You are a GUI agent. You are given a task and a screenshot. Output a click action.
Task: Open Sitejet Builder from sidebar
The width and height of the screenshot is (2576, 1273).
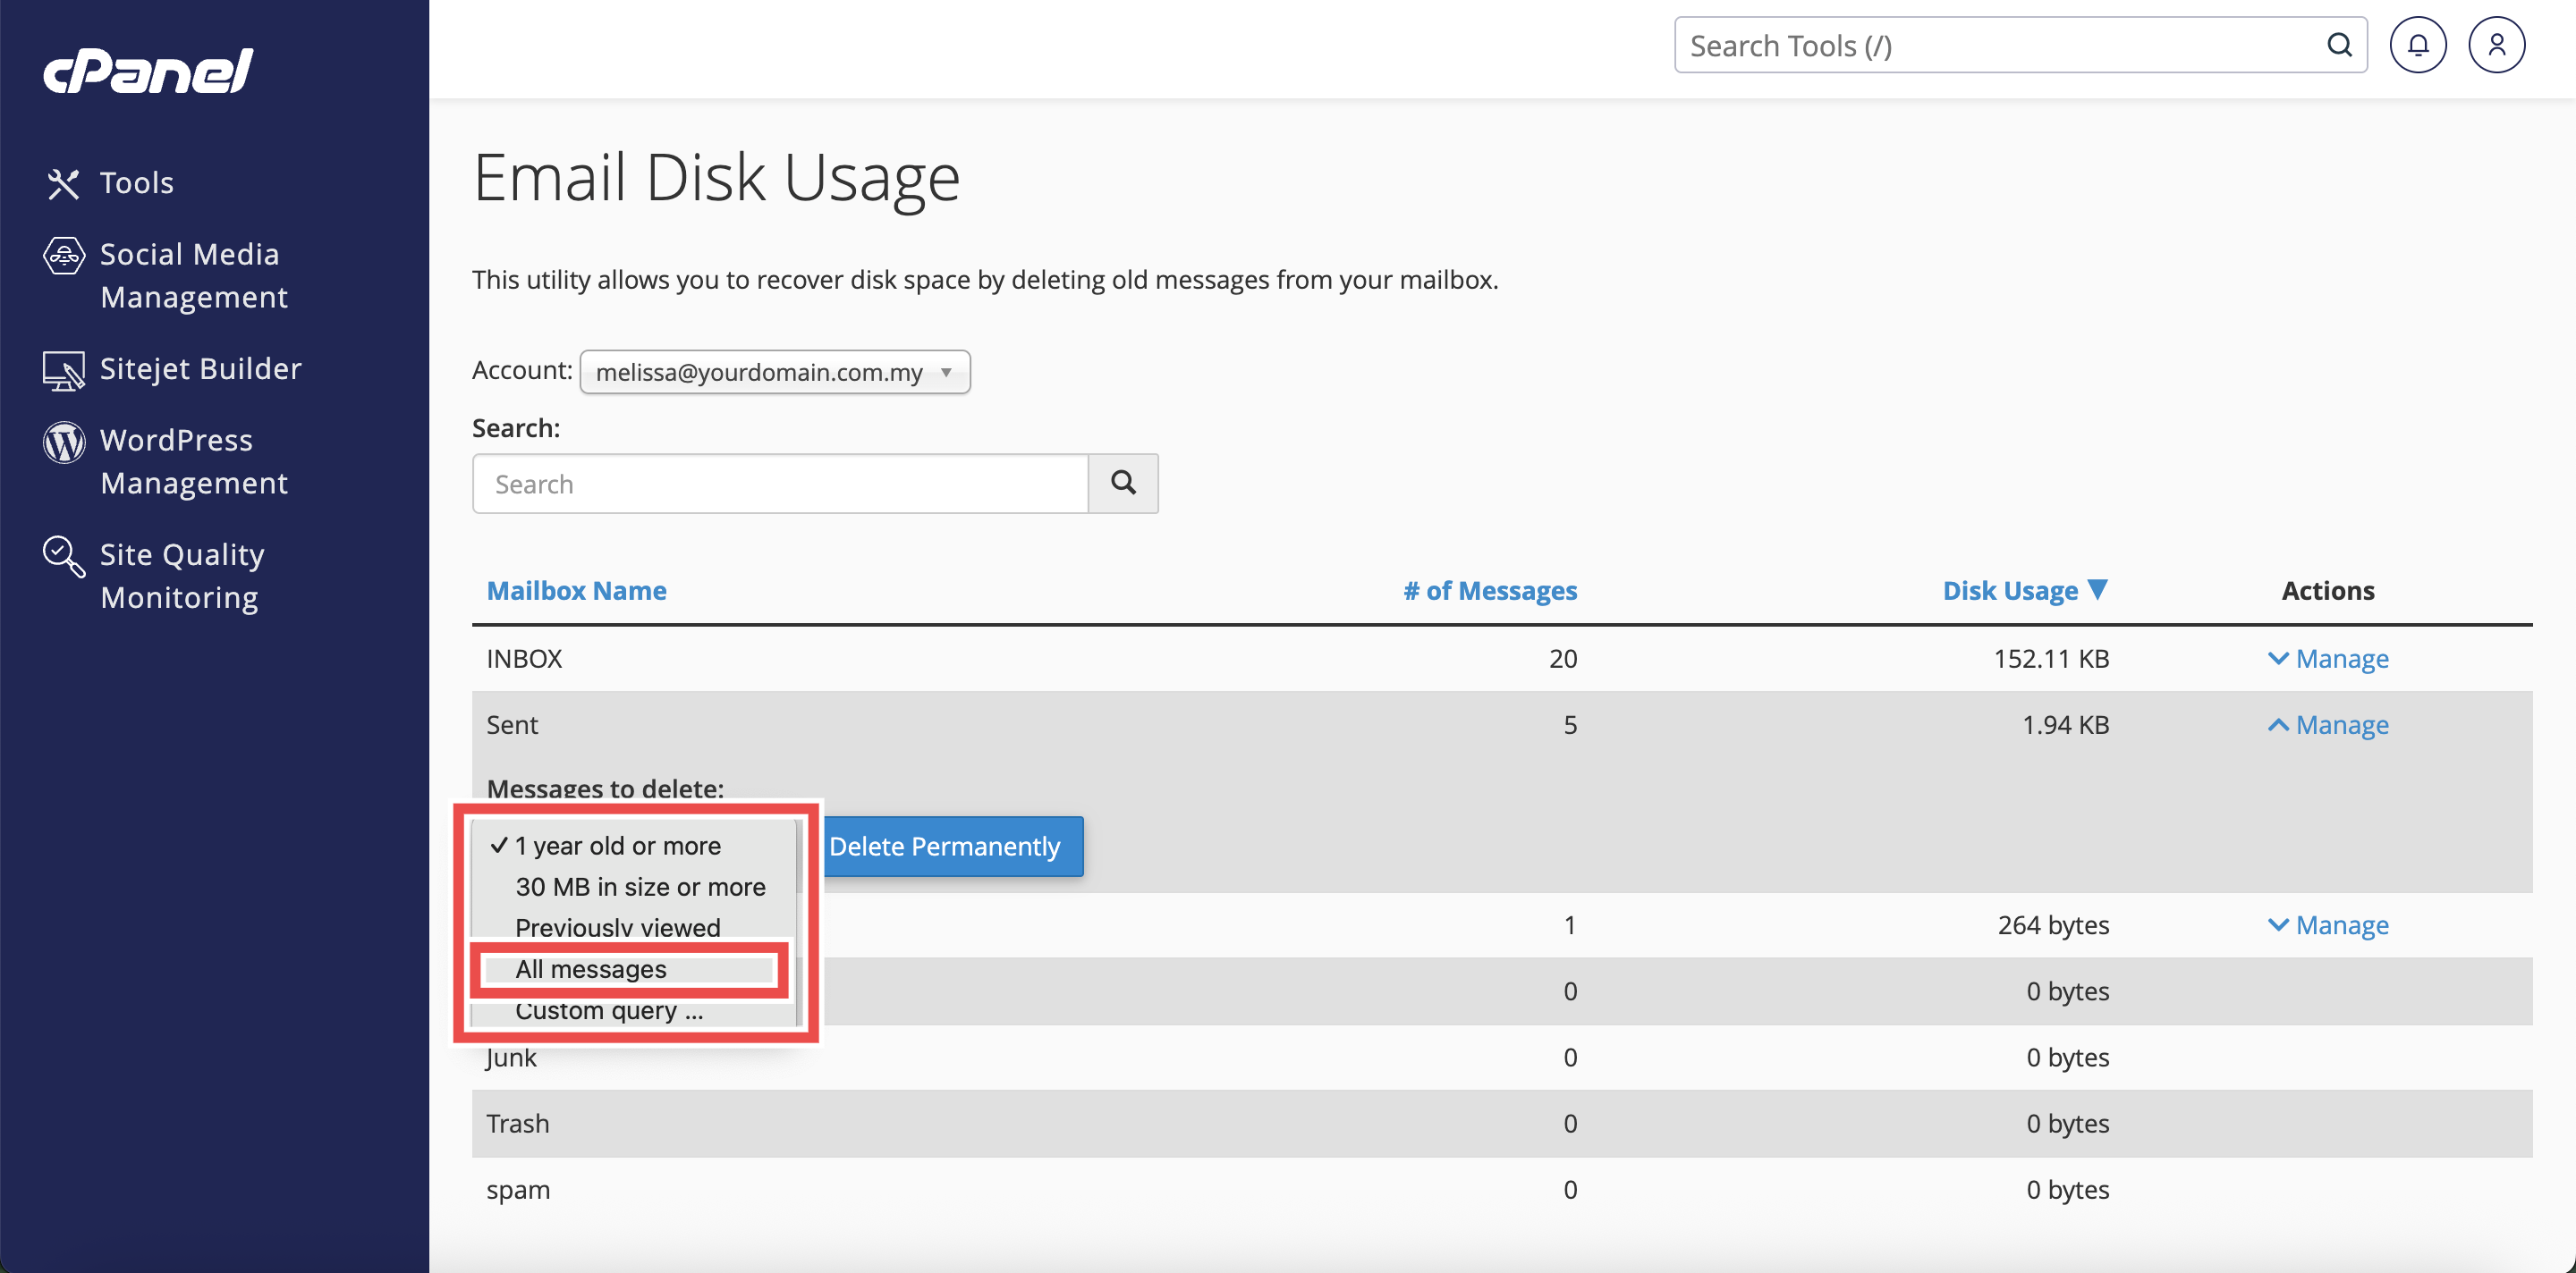[200, 368]
